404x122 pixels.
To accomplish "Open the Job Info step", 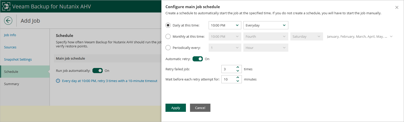I will (10, 35).
